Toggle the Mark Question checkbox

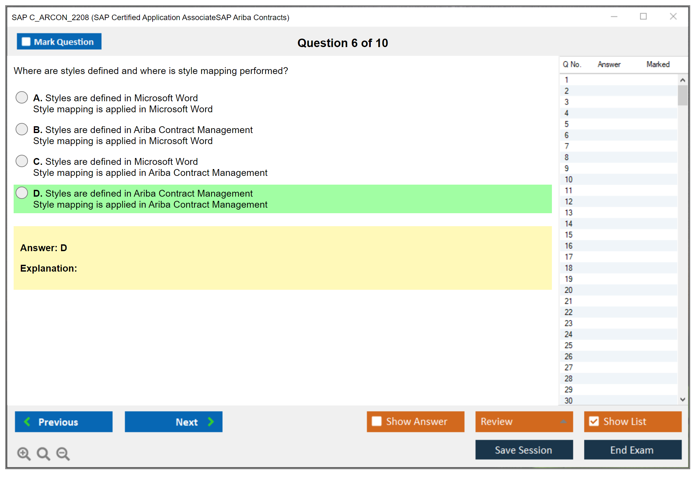tap(26, 42)
